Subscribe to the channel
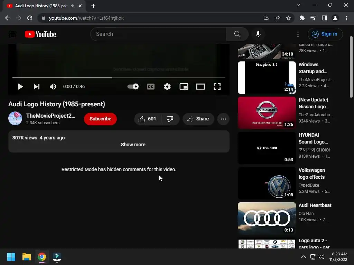This screenshot has height=265, width=354. [101, 119]
